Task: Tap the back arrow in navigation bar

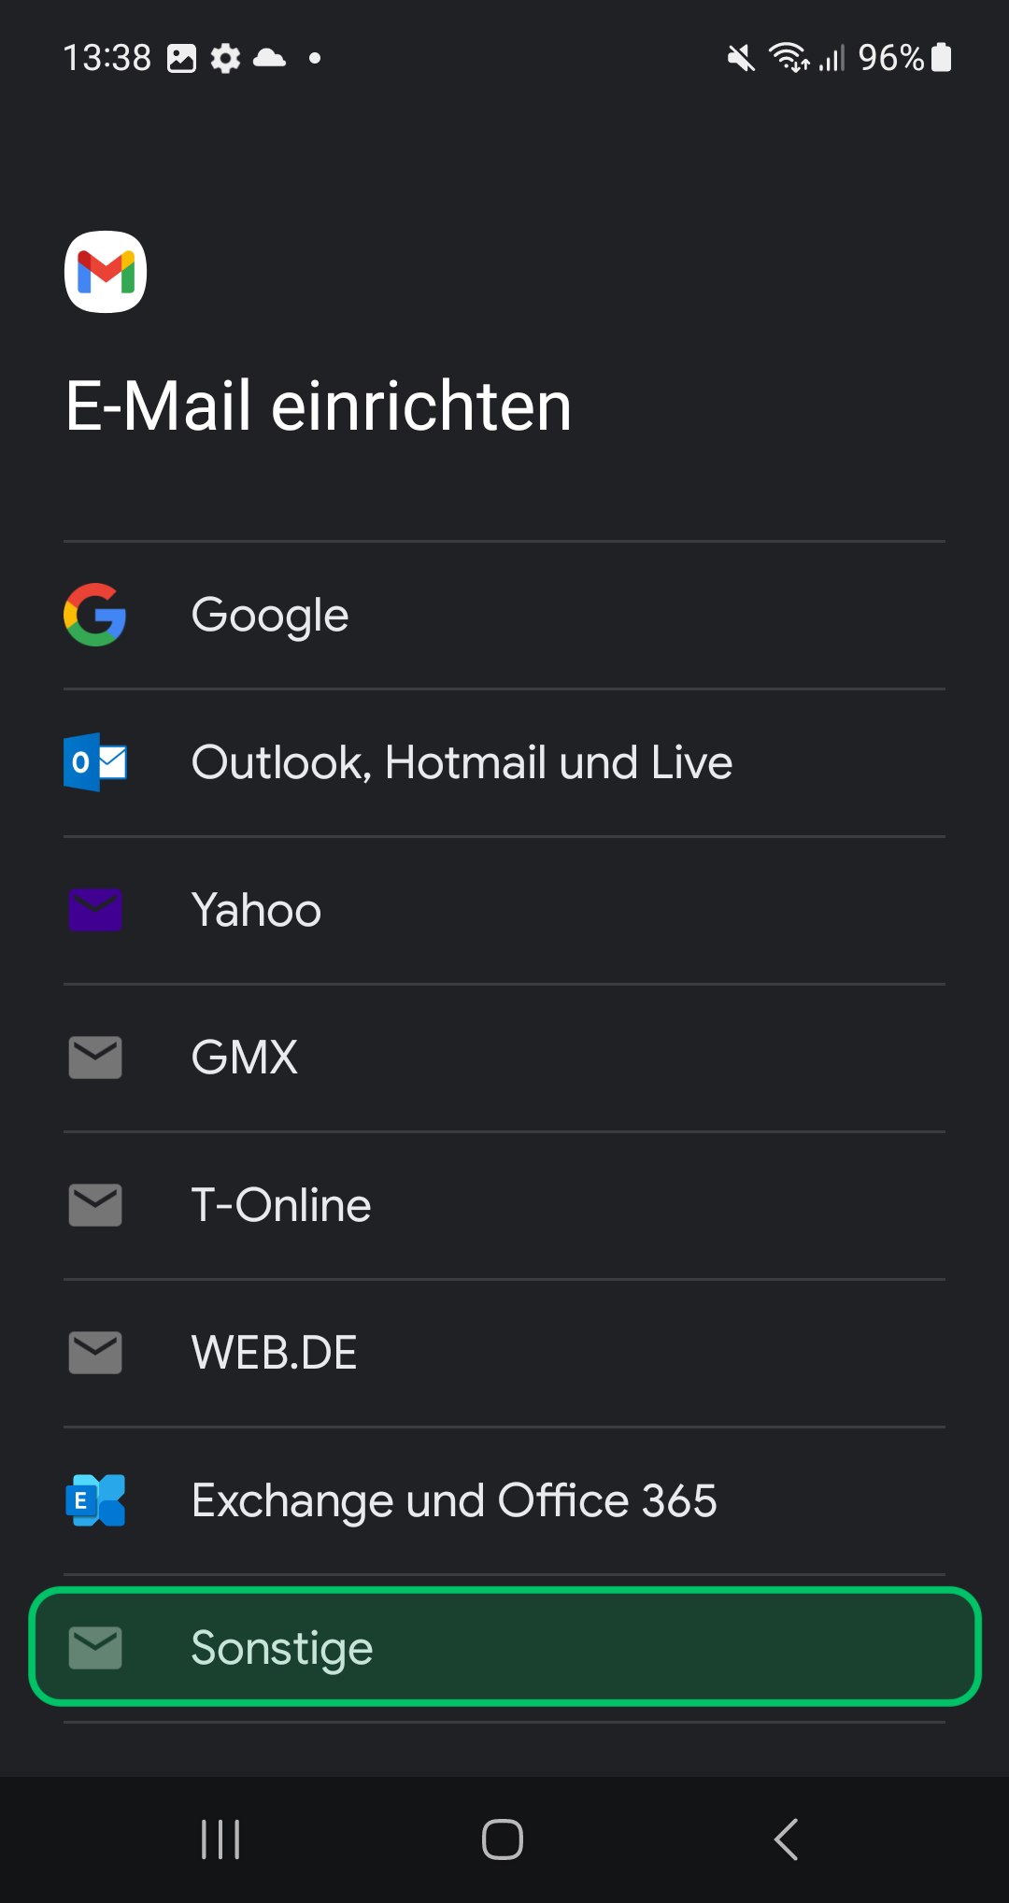Action: click(786, 1839)
